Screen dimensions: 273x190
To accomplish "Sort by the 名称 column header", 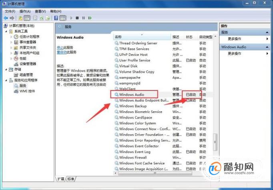I will coord(142,37).
